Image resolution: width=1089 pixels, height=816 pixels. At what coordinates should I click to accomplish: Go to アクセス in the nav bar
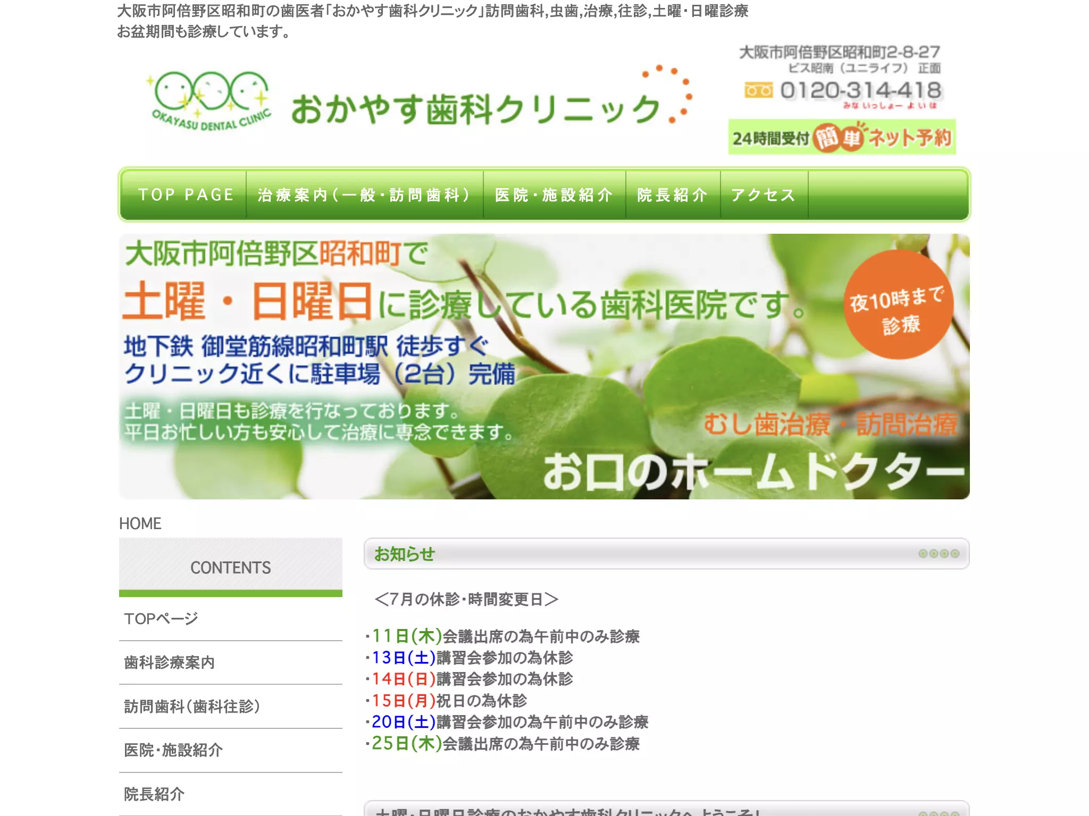coord(764,194)
